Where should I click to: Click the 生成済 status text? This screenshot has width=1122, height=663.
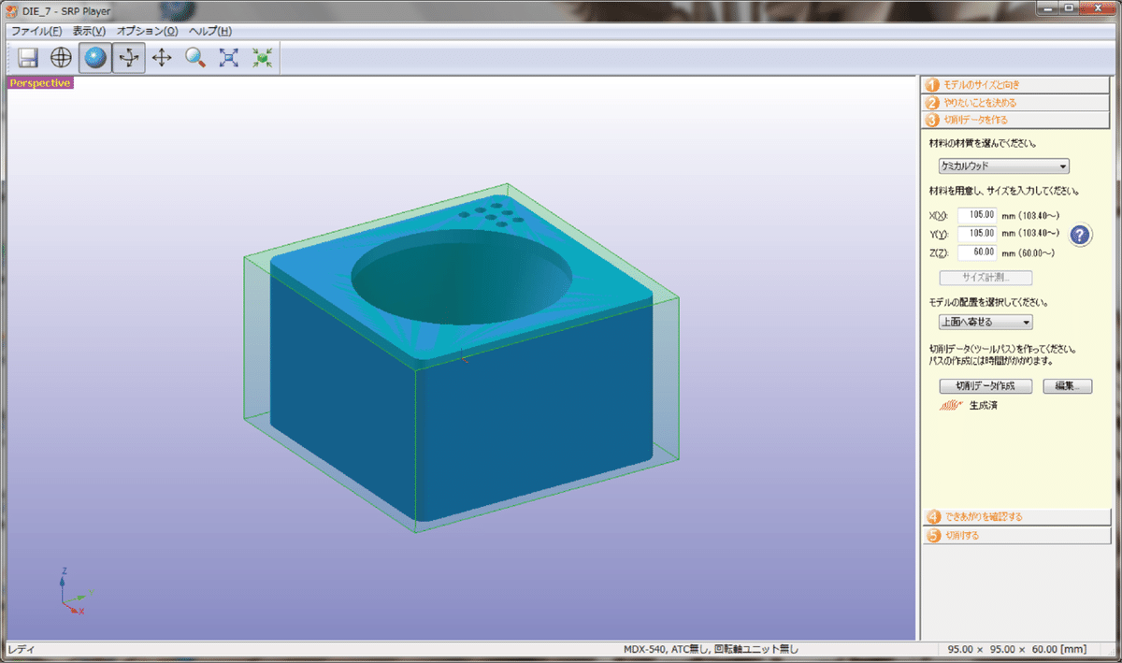983,406
